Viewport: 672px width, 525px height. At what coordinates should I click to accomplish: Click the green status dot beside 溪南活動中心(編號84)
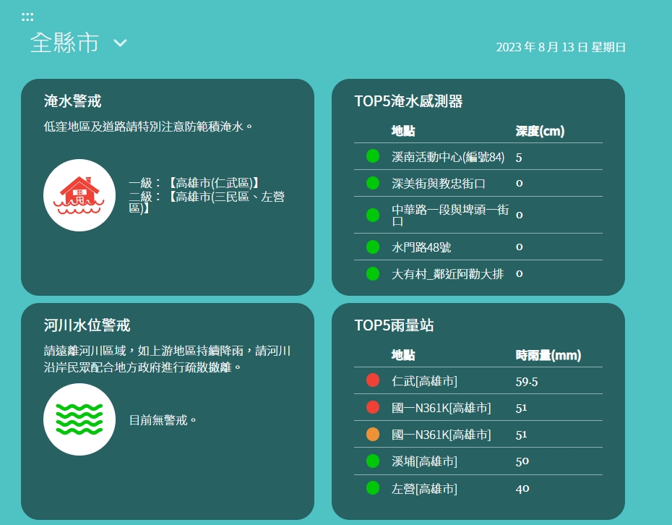373,156
